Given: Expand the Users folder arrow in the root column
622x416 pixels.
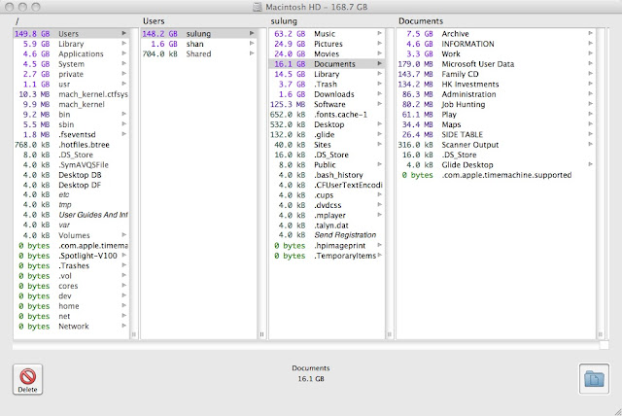Looking at the screenshot, I should tap(124, 33).
